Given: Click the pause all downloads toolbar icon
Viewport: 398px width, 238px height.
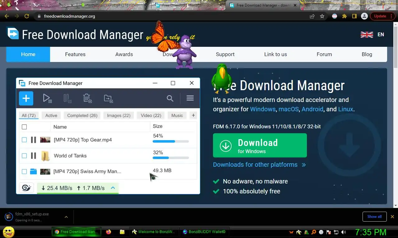Looking at the screenshot, I should [x=67, y=99].
